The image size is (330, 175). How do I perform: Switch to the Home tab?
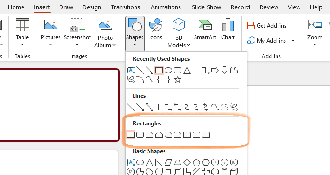[x=16, y=7]
